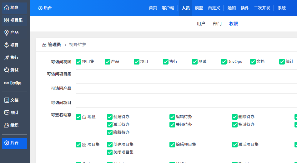Open 产品 lightbulb icon in sidebar
This screenshot has width=297, height=163.
(x=7, y=32)
